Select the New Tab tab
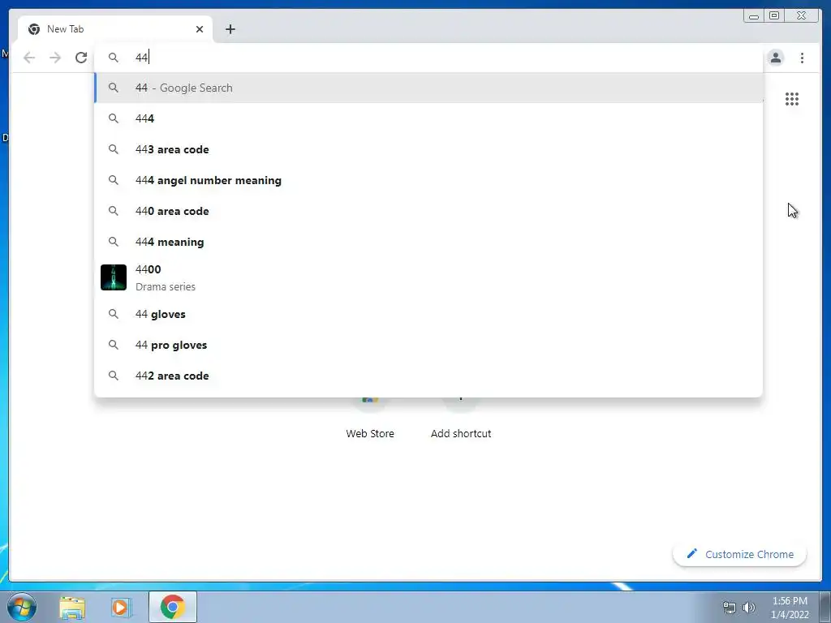Image resolution: width=831 pixels, height=623 pixels. click(115, 29)
